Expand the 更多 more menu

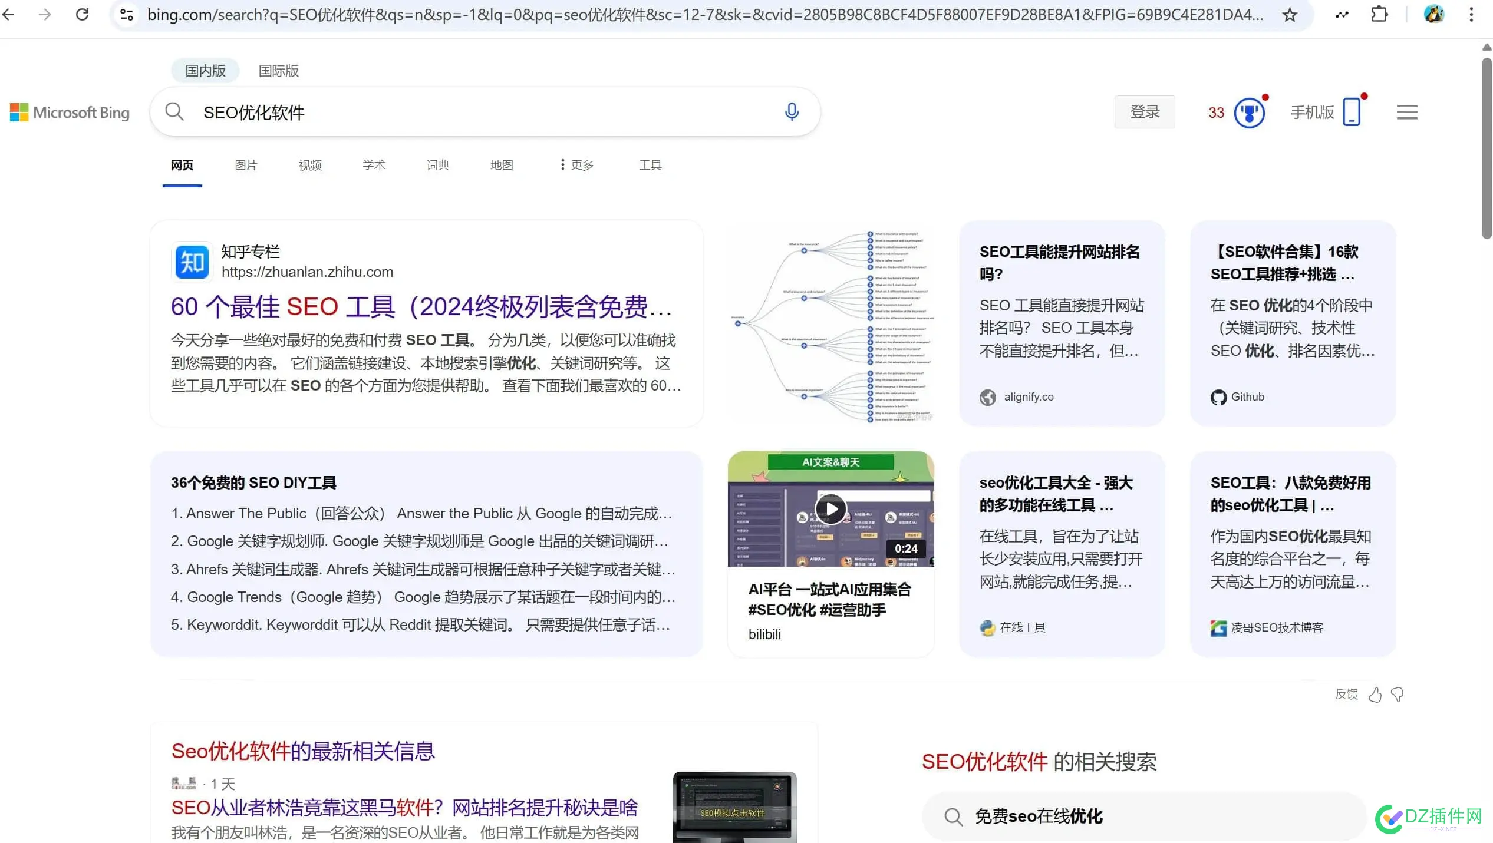tap(576, 165)
